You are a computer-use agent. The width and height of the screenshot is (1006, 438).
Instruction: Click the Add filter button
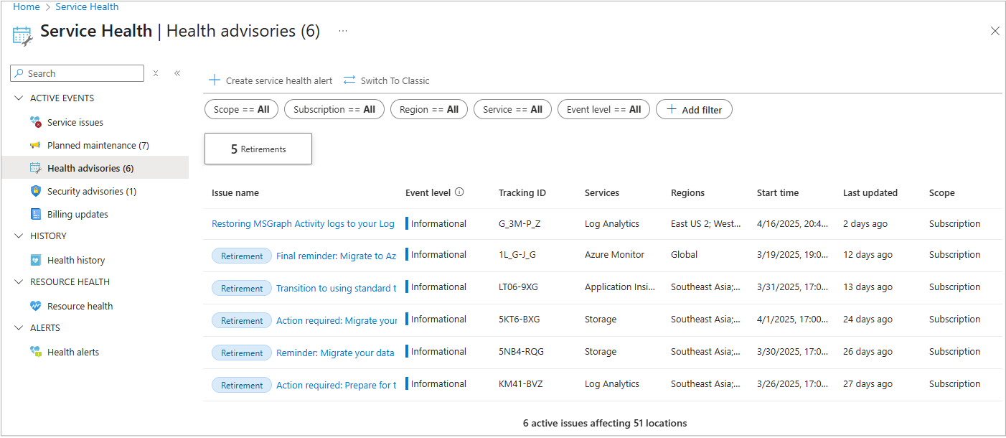694,109
